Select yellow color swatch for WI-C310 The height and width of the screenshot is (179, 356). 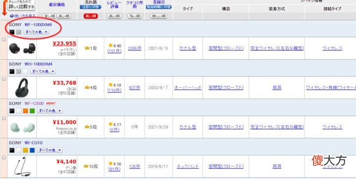point(25,150)
